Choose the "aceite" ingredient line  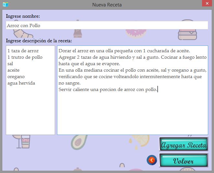(14, 70)
